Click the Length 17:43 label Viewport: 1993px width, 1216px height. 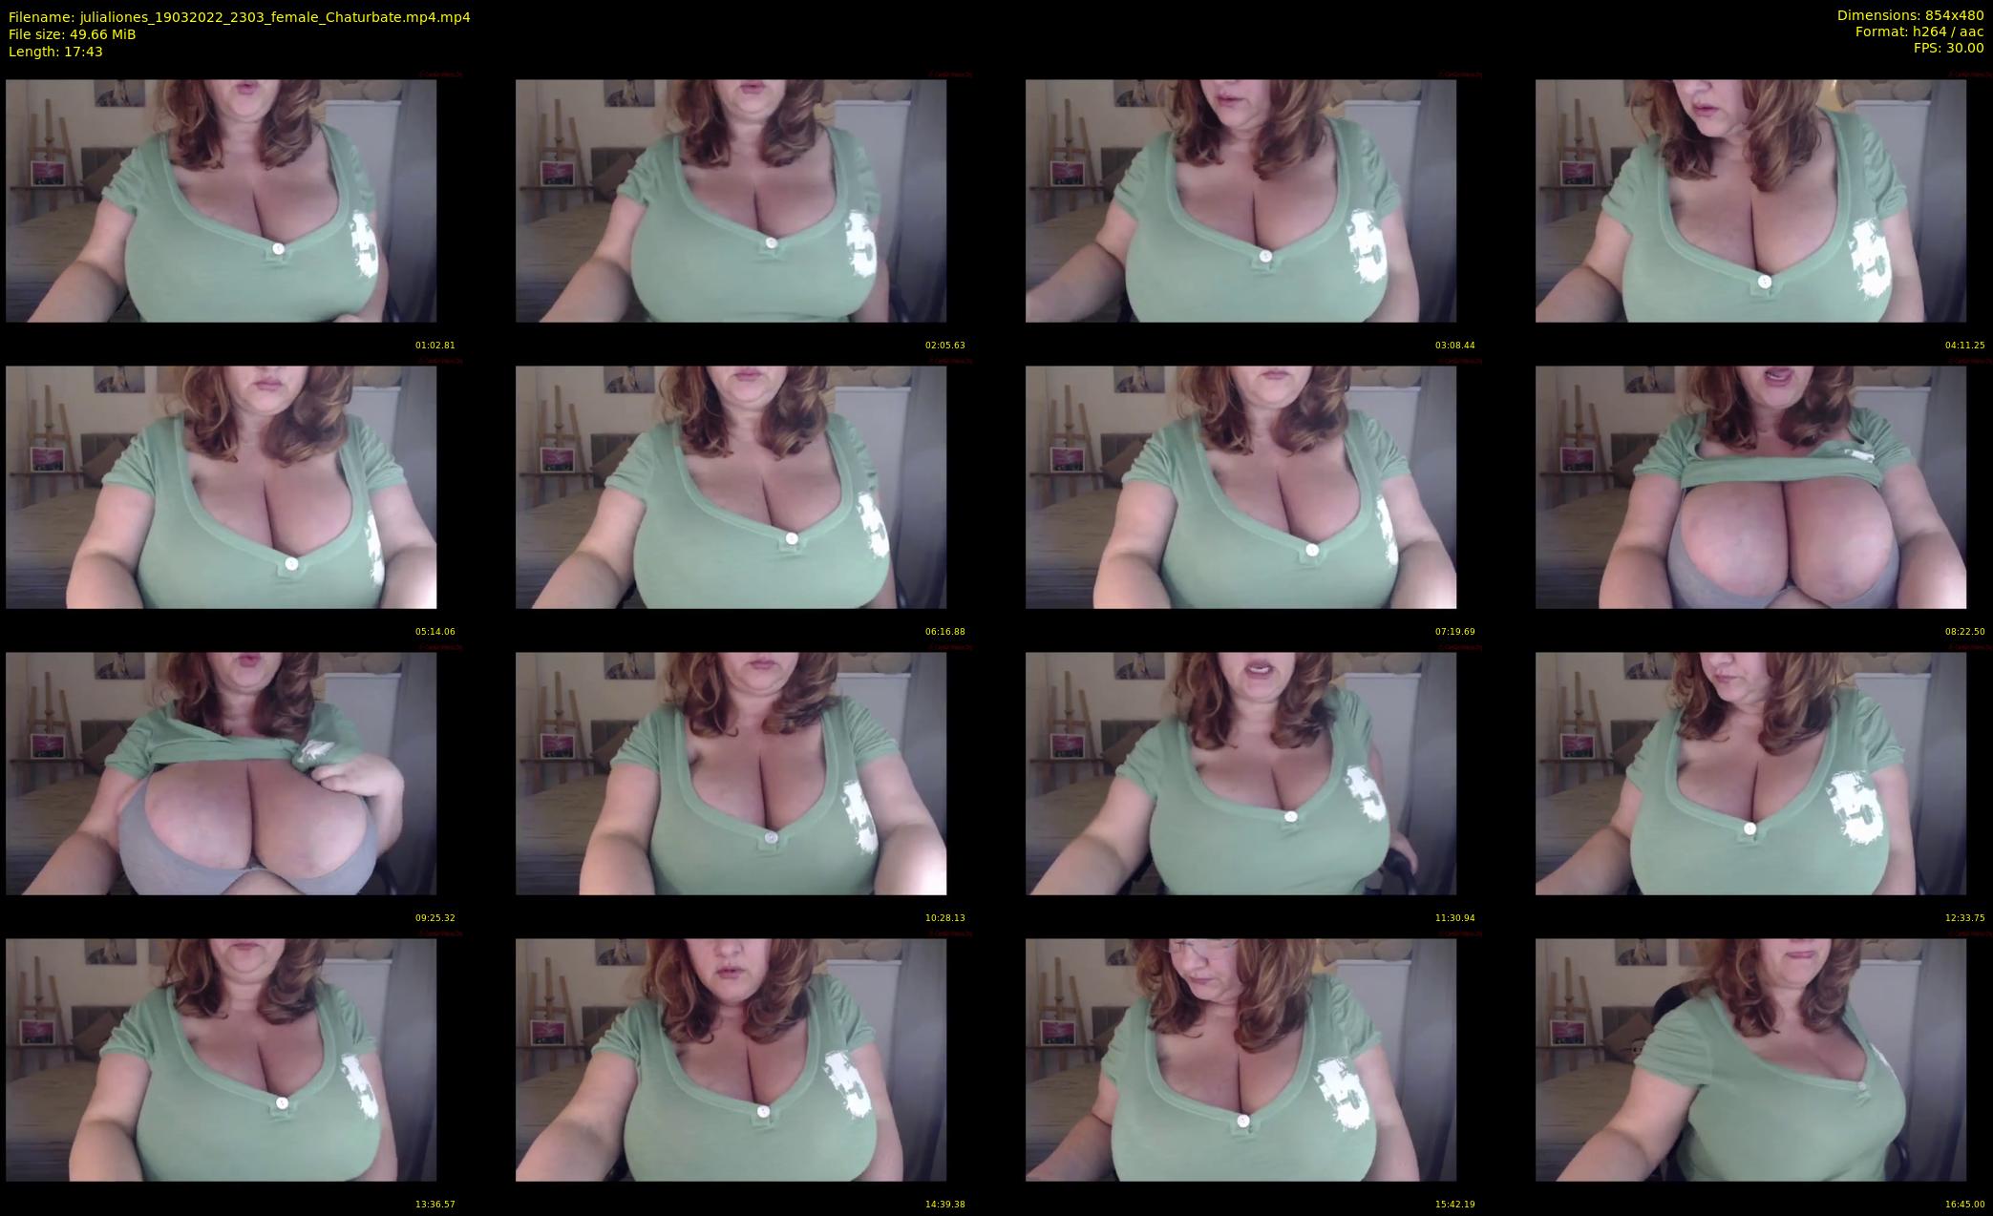pos(54,52)
